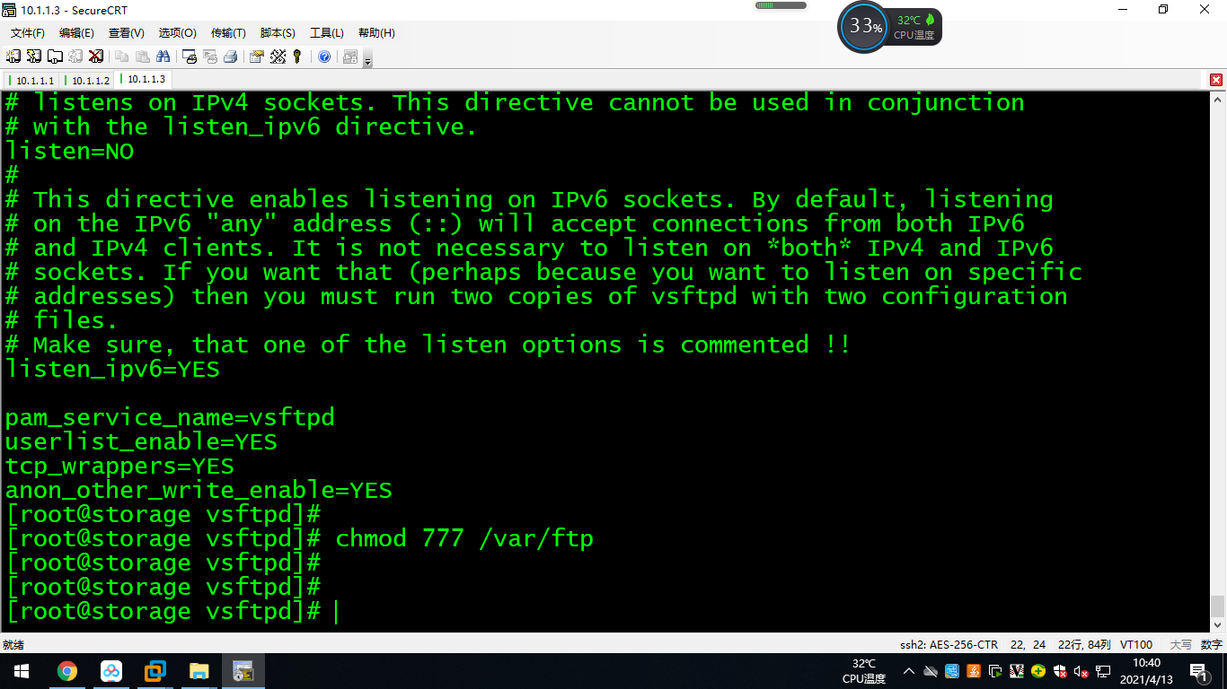Viewport: 1227px width, 689px height.
Task: Open the 选项(O) menu
Action: [177, 33]
